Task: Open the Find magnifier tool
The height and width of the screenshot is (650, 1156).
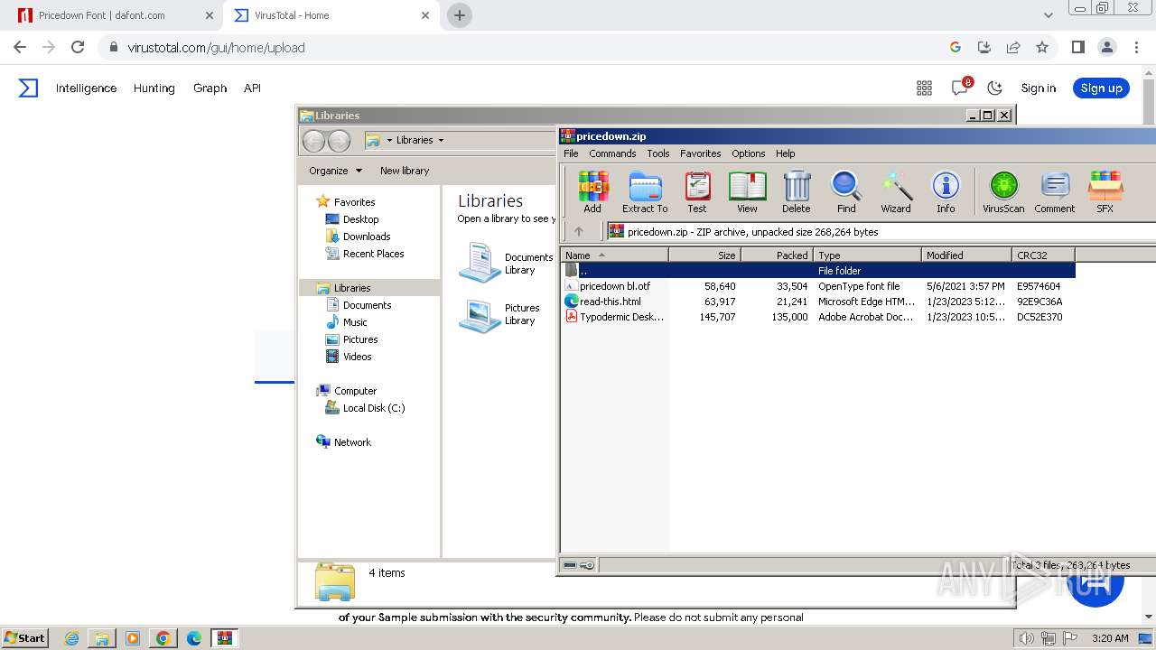Action: pyautogui.click(x=846, y=191)
